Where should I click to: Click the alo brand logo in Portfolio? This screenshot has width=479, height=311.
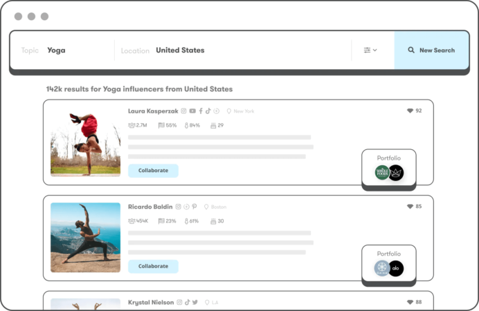point(396,269)
